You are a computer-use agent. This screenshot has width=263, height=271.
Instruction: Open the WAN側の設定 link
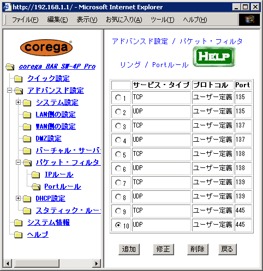click(x=56, y=127)
